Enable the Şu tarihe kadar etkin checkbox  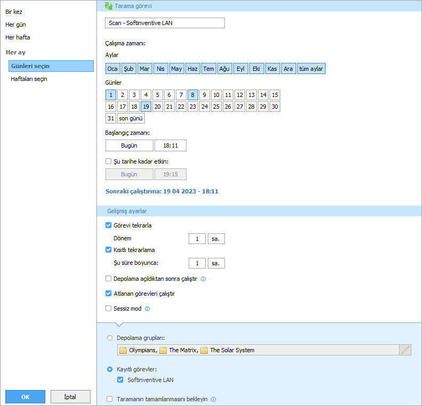(109, 161)
